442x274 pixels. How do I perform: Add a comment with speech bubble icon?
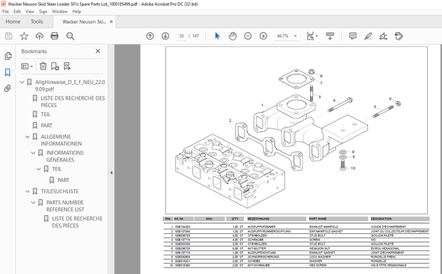(x=353, y=36)
